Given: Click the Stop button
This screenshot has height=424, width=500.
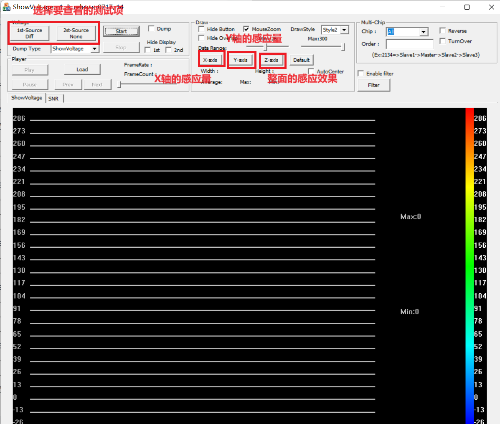Looking at the screenshot, I should [x=121, y=48].
